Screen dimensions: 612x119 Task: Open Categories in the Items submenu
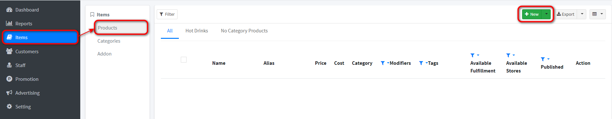[x=109, y=41]
